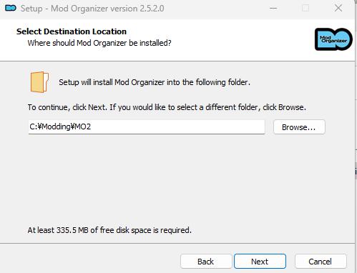The image size is (357, 273).
Task: Click 'Where should Mod Organizer be installed?' text
Action: (99, 43)
